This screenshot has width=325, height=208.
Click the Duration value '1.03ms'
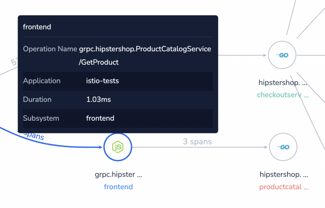pyautogui.click(x=98, y=100)
